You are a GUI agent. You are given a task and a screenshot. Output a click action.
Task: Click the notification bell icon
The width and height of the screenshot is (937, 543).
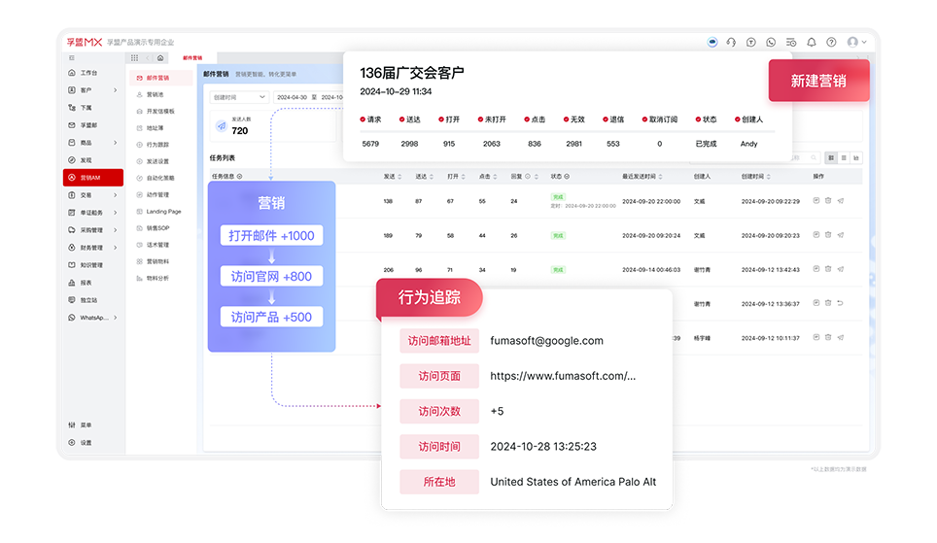click(x=812, y=43)
